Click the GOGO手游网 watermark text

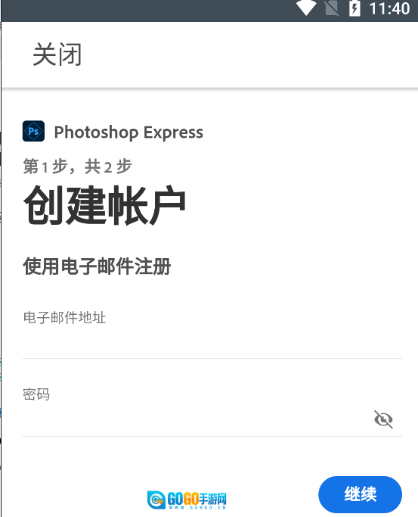point(197,498)
